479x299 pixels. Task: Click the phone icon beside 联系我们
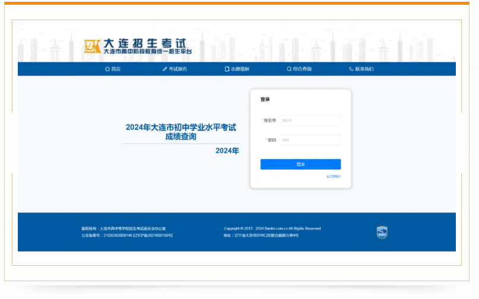pyautogui.click(x=351, y=69)
